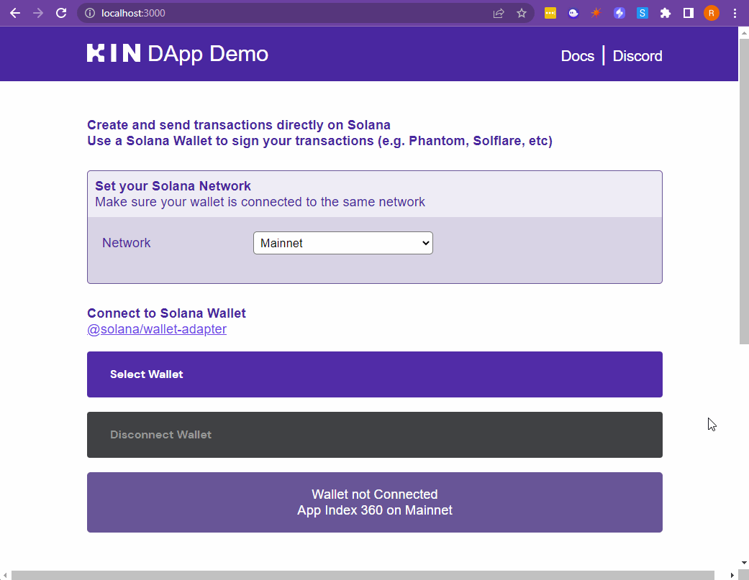Open the Docs menu item

tap(578, 56)
